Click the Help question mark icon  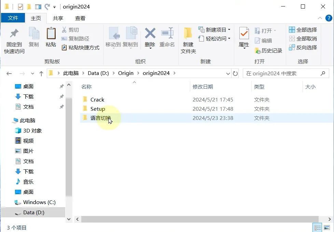(x=329, y=18)
